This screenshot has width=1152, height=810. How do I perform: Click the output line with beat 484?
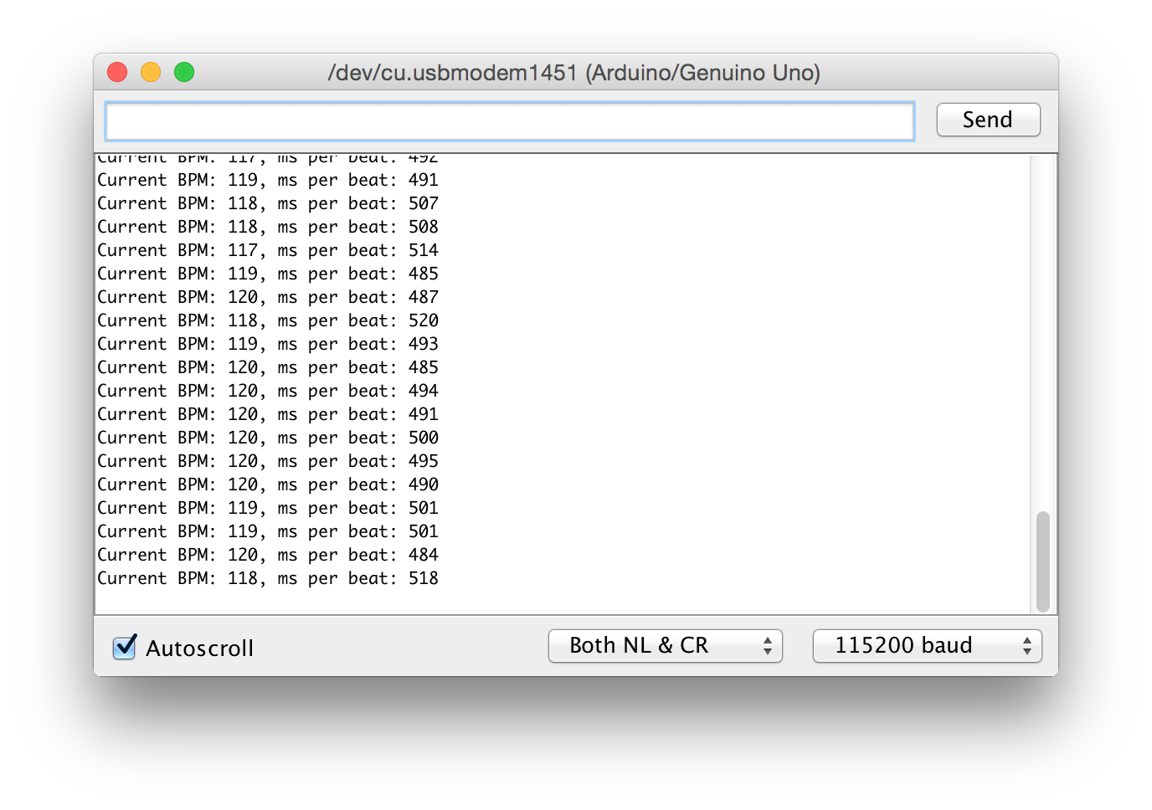268,555
